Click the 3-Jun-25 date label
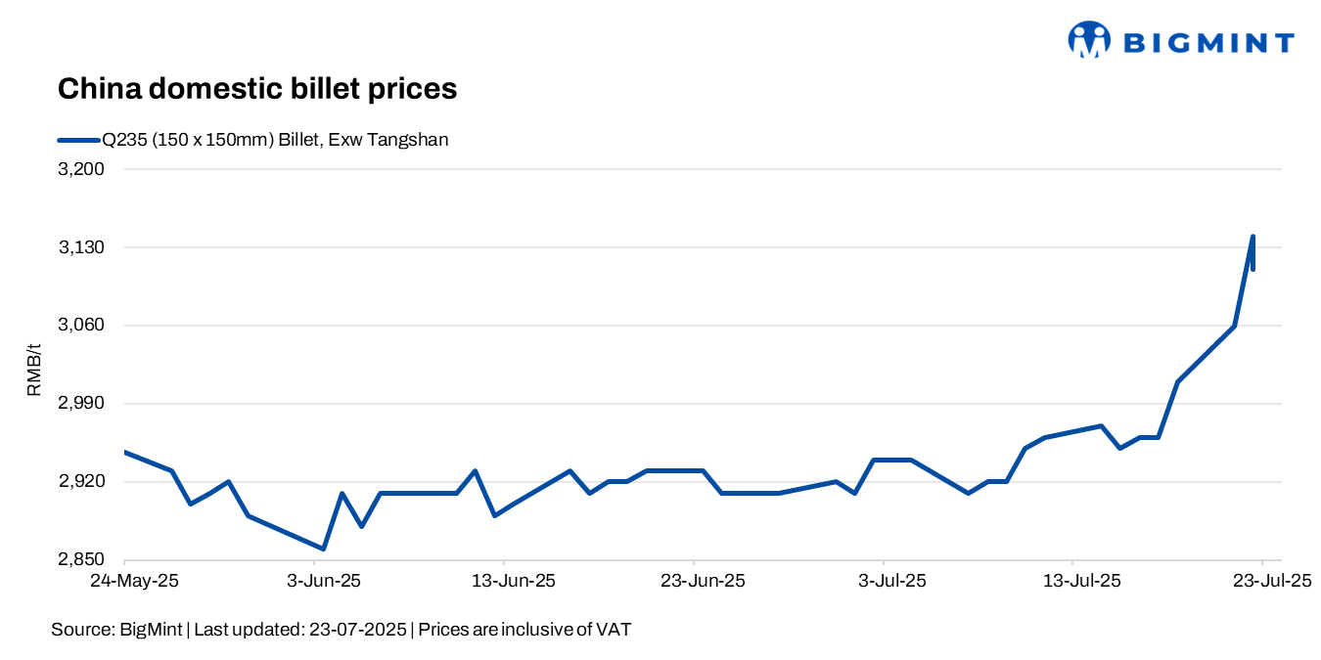Viewport: 1321px width, 660px height. [x=324, y=581]
